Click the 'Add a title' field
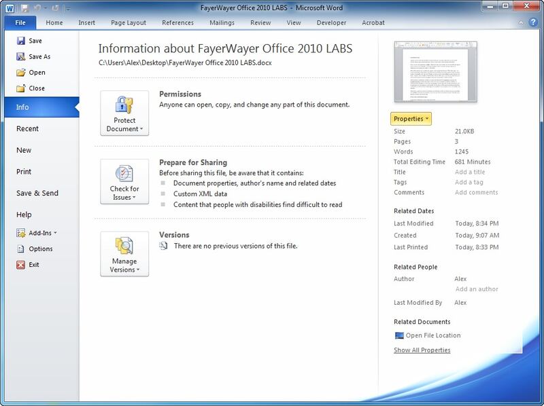 470,172
